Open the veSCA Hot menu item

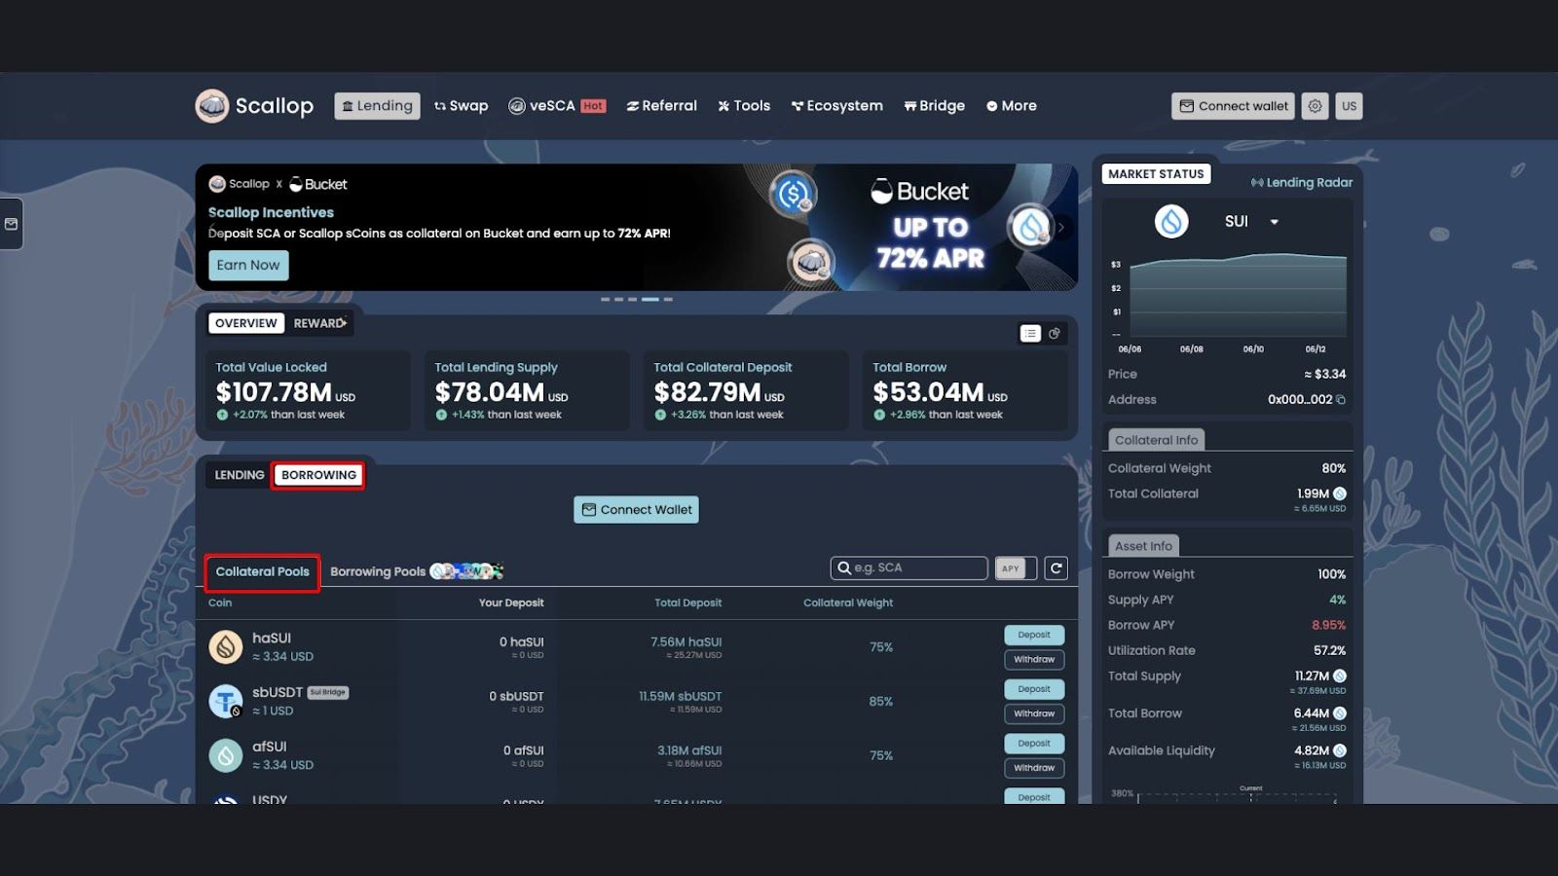[x=557, y=106]
